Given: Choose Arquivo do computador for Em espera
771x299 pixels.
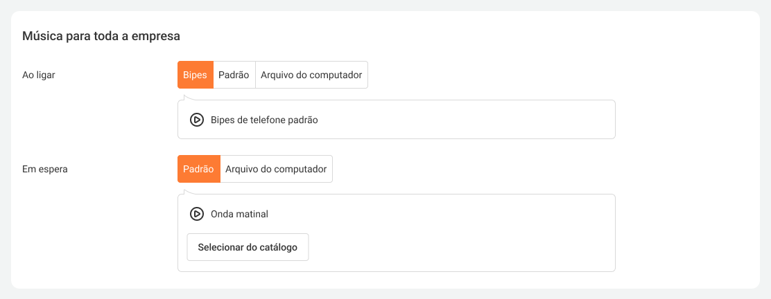Looking at the screenshot, I should (x=276, y=169).
